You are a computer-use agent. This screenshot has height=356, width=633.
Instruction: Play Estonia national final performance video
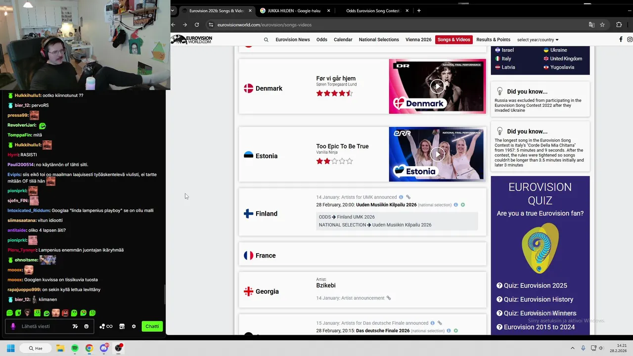pyautogui.click(x=437, y=154)
